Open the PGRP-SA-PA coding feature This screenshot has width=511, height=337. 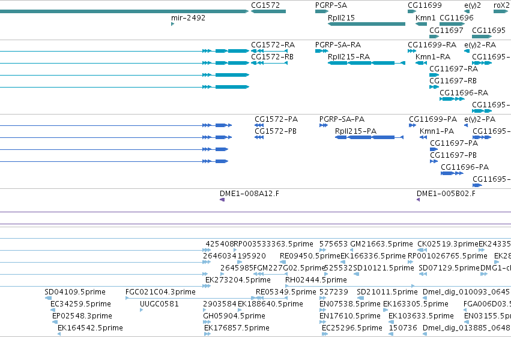(324, 125)
